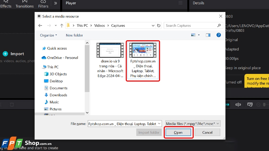Click the 30.00fps value in Details
The width and height of the screenshot is (269, 151).
(x=232, y=58)
